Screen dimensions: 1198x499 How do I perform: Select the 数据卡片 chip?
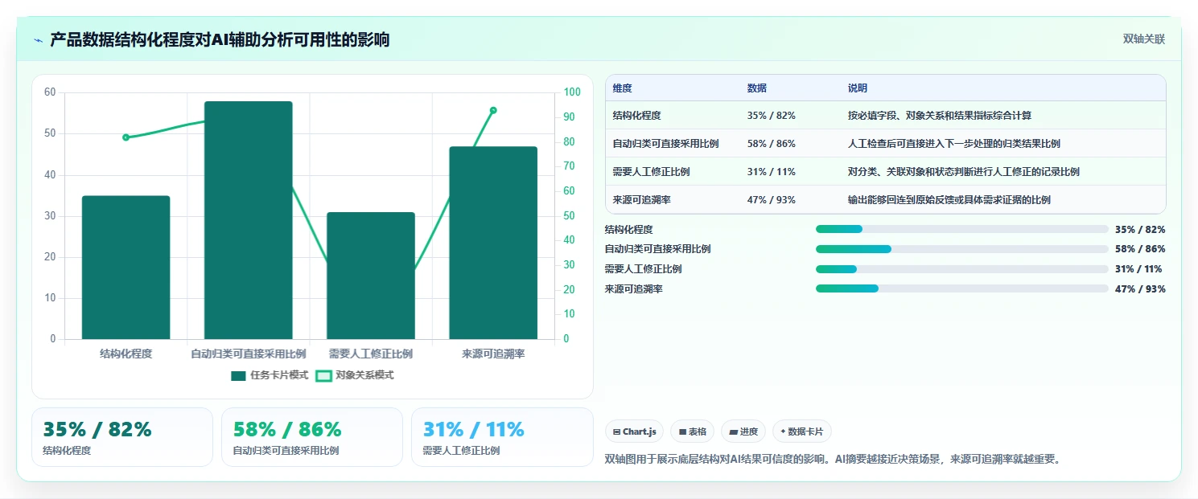point(802,432)
